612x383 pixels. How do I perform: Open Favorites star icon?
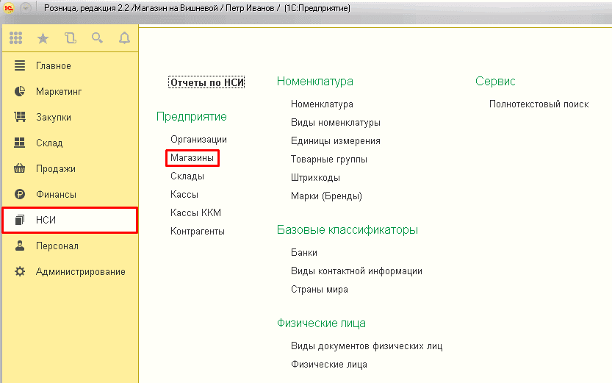(x=43, y=38)
